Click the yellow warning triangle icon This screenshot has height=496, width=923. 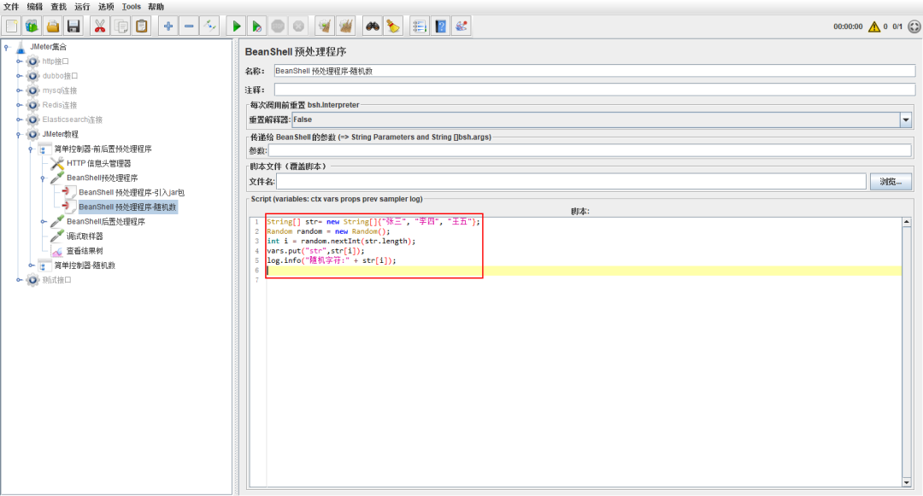tap(874, 26)
